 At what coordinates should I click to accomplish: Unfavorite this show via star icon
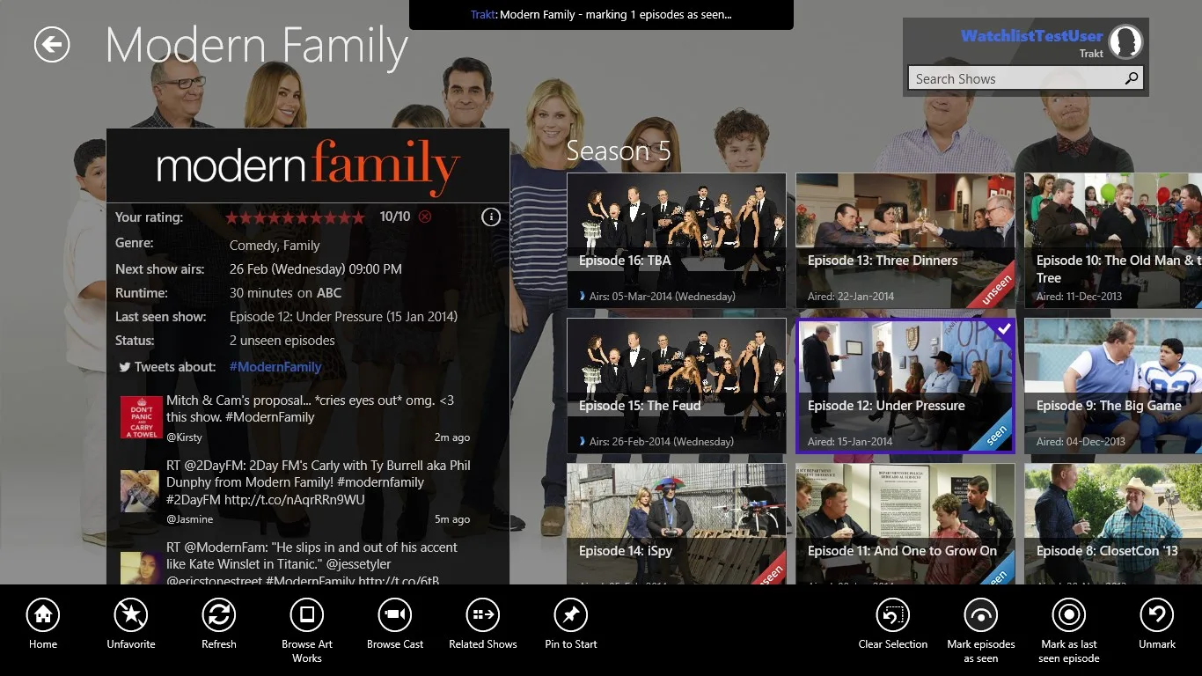tap(131, 614)
